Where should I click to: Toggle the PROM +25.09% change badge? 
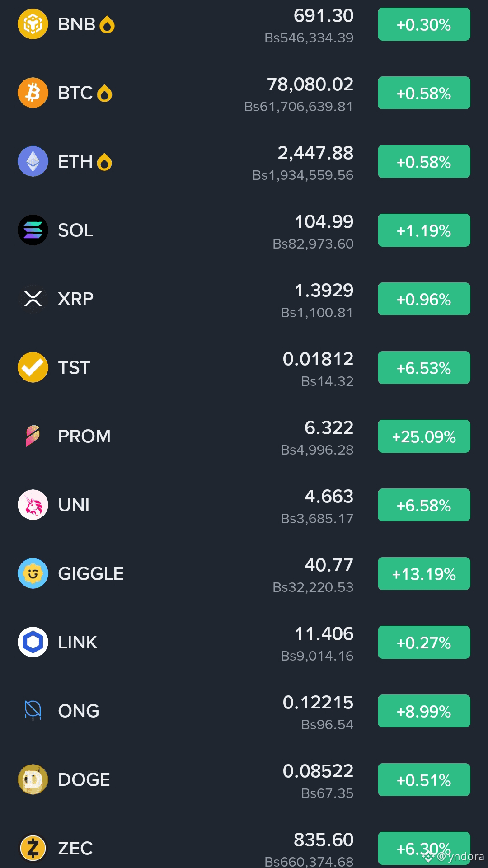pyautogui.click(x=424, y=436)
